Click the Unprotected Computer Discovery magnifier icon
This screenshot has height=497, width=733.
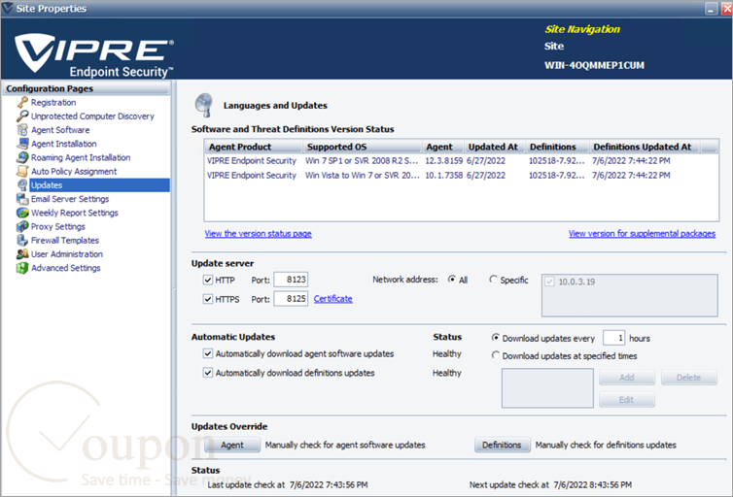tap(22, 116)
